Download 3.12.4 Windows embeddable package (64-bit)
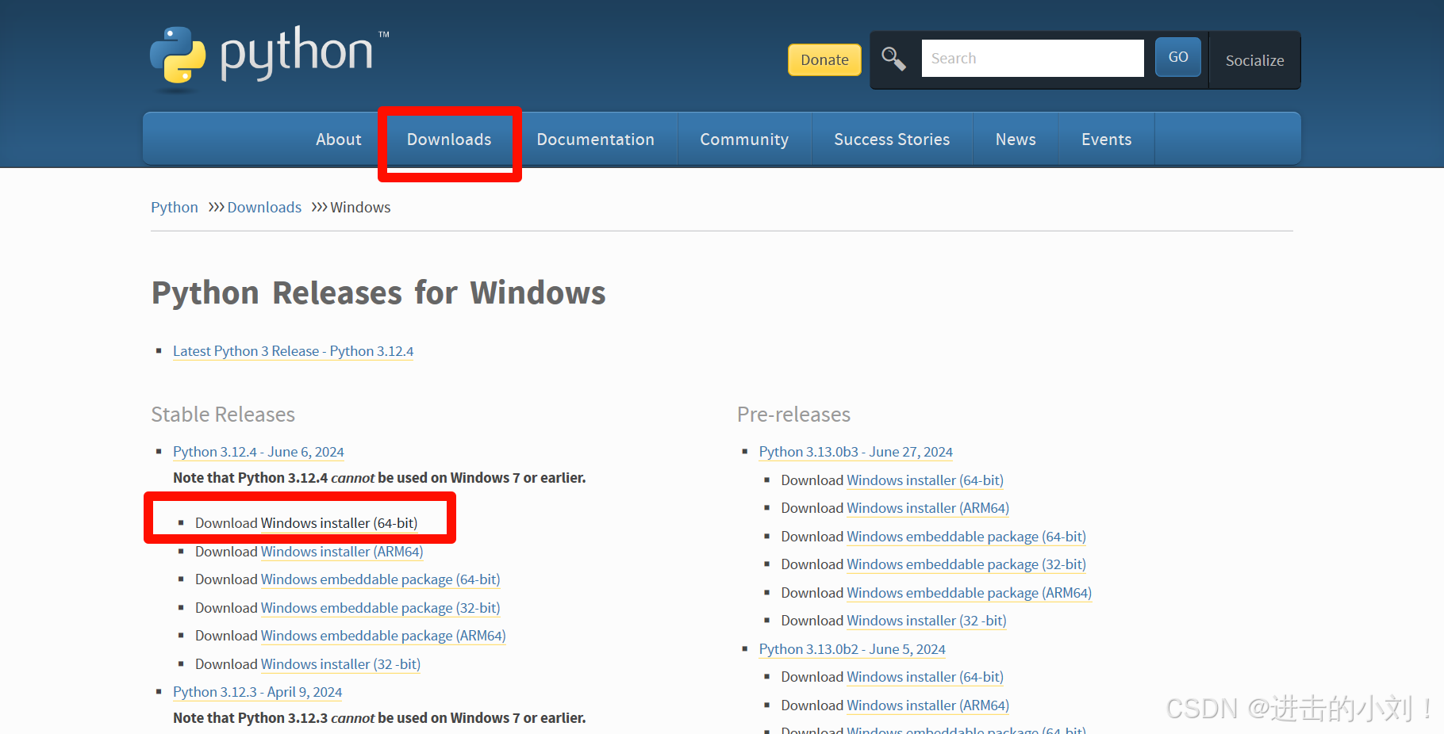The image size is (1444, 734). pos(380,579)
